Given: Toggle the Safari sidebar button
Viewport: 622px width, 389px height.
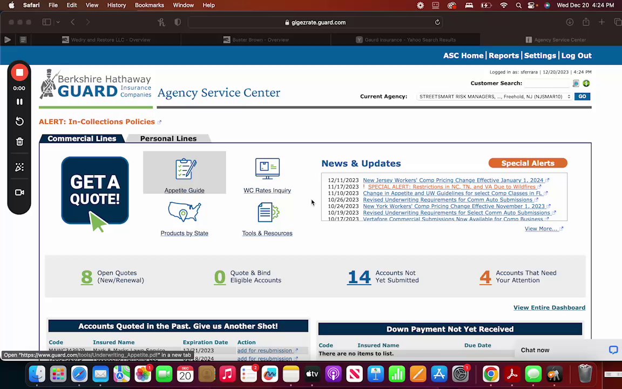Looking at the screenshot, I should point(46,22).
